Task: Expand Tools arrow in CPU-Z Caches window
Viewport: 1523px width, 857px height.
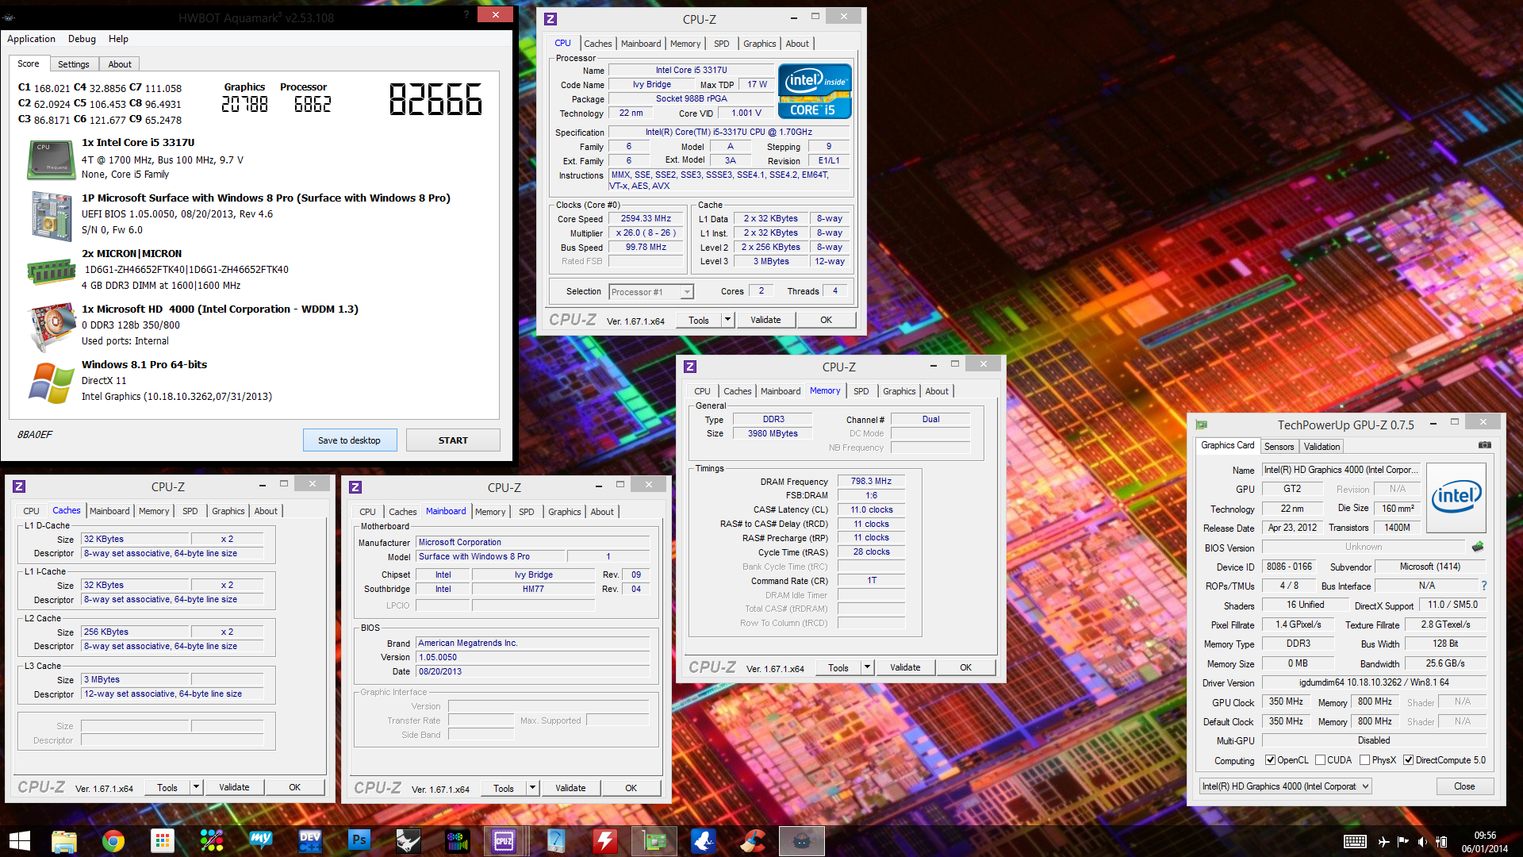Action: (x=196, y=787)
